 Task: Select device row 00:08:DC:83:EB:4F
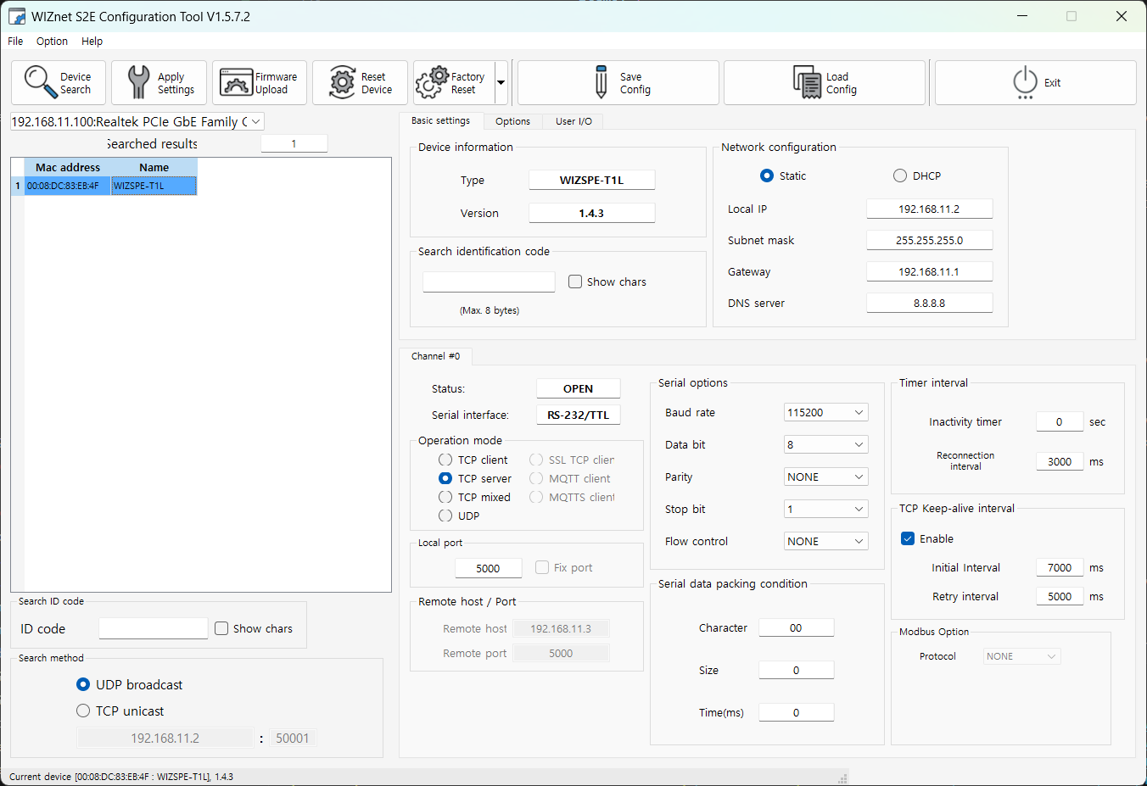click(104, 186)
